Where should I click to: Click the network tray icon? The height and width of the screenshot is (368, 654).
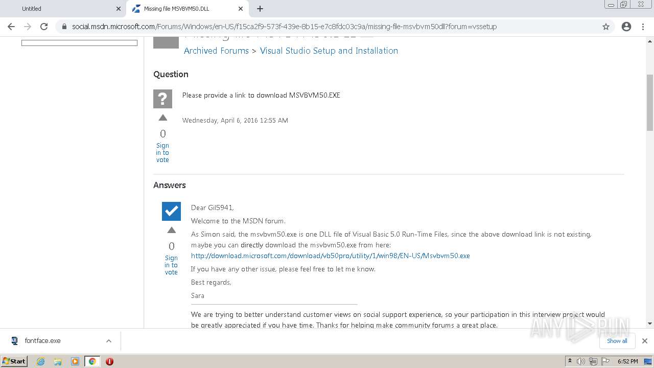tap(593, 361)
